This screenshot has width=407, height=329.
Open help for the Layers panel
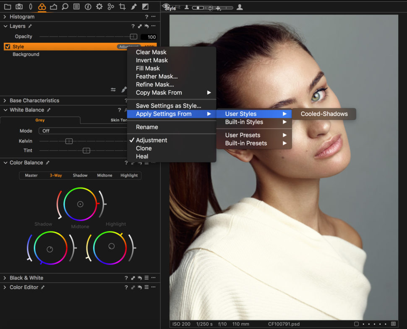[x=133, y=26]
